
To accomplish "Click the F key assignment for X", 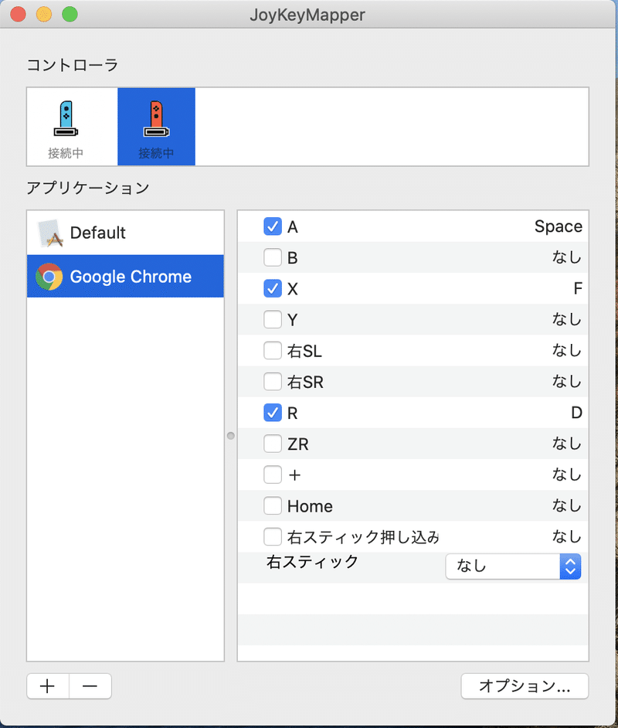I will [x=578, y=288].
